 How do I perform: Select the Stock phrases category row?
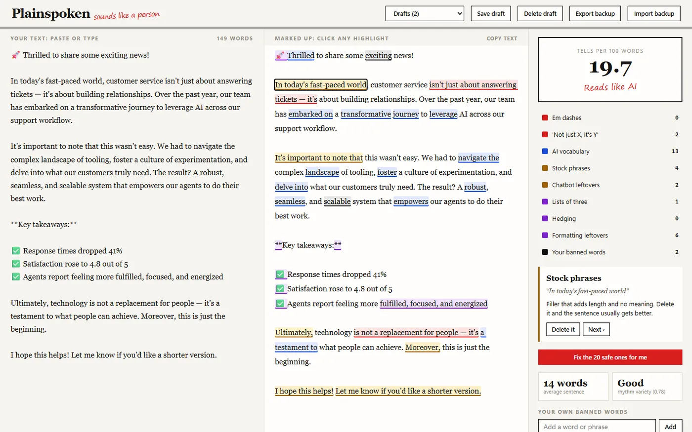[x=610, y=168]
